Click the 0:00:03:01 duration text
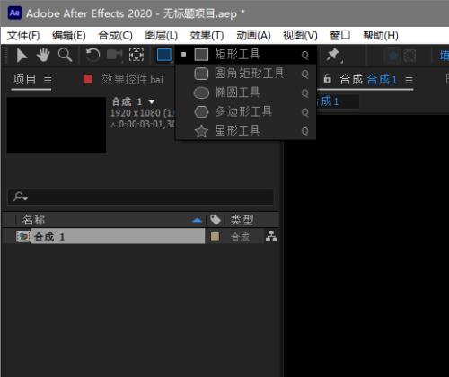 pos(144,124)
